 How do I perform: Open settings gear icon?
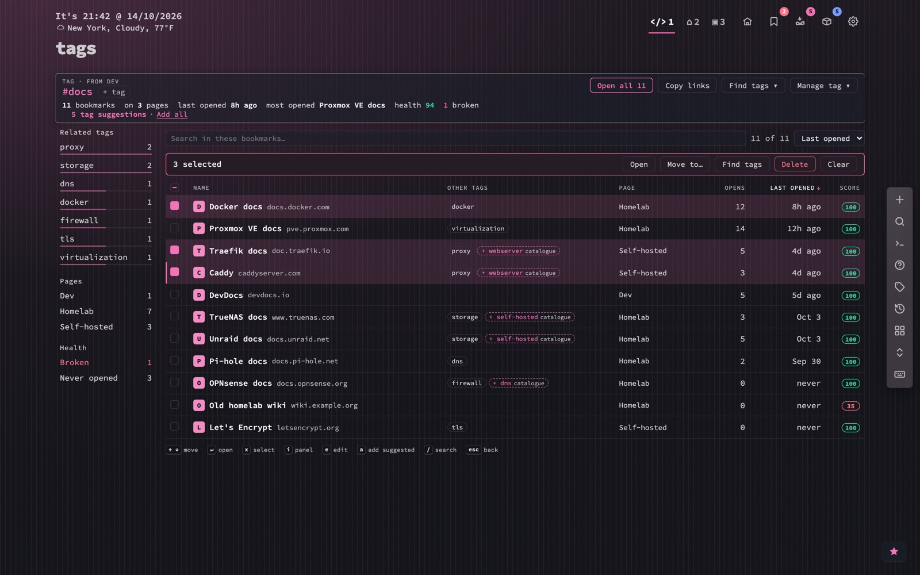click(853, 22)
